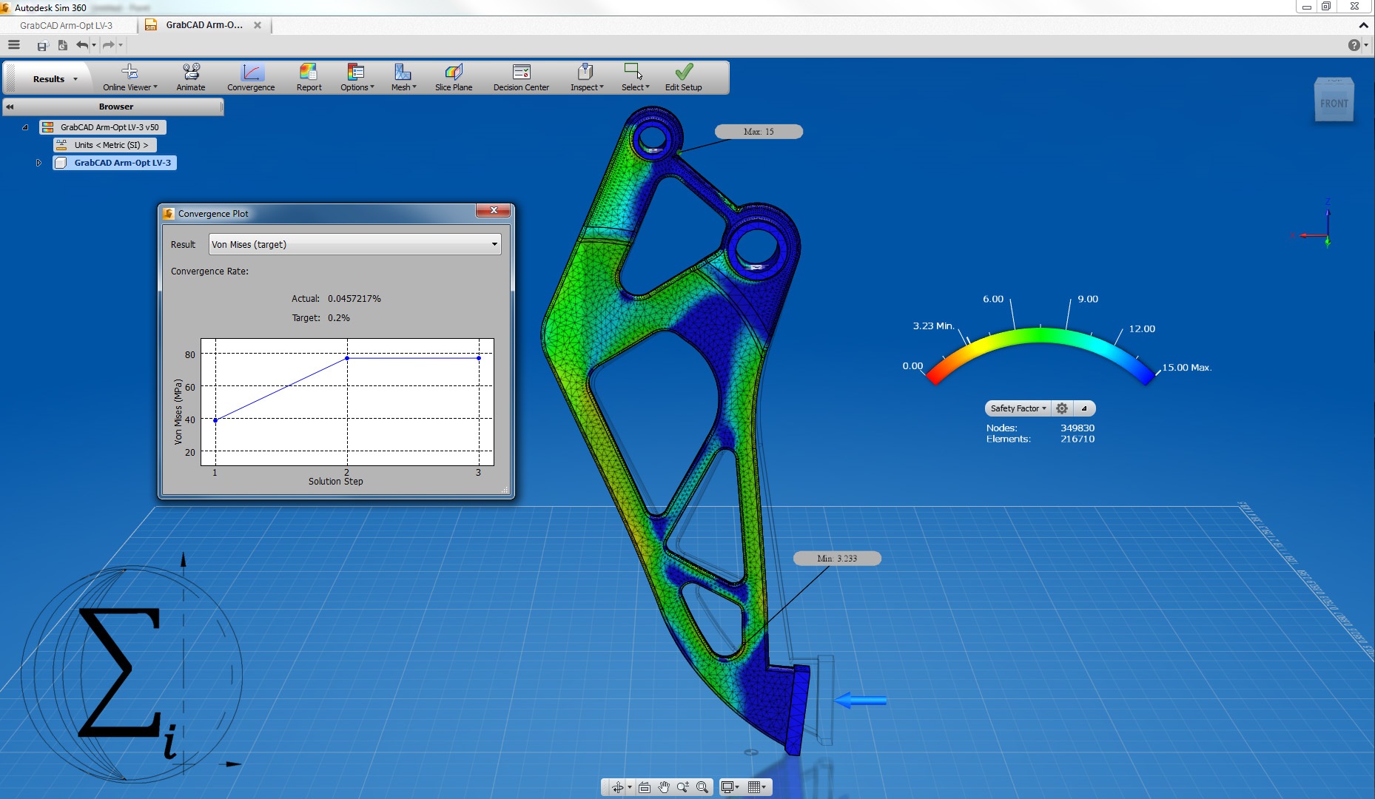Open the Convergence plot tool
Viewport: 1375px width, 799px height.
pyautogui.click(x=251, y=78)
